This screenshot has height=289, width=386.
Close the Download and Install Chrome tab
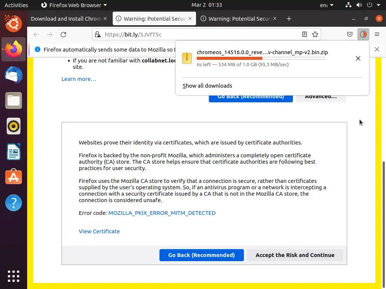(x=105, y=18)
